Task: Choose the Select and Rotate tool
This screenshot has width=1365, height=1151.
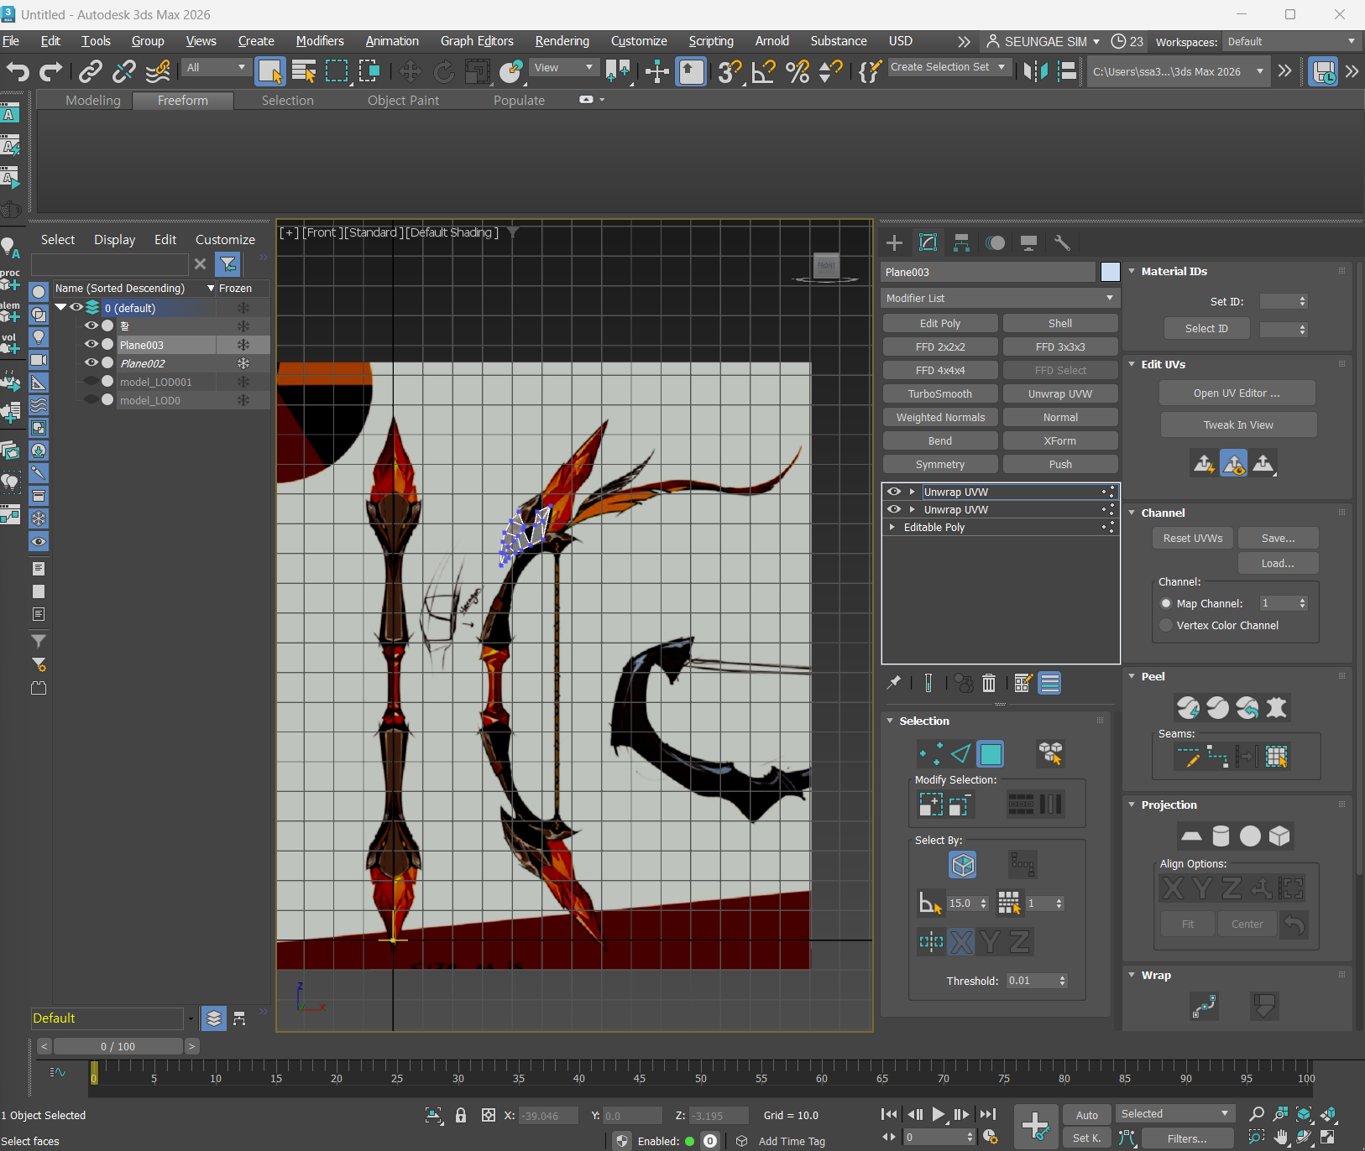Action: [x=444, y=71]
